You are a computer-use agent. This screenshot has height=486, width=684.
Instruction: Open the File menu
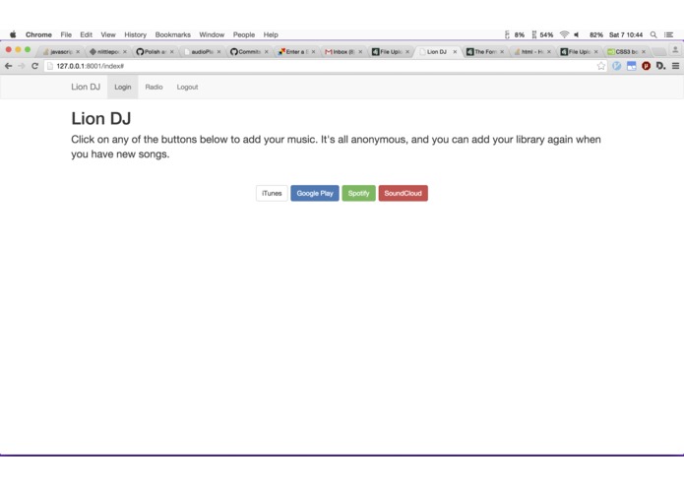[x=66, y=34]
